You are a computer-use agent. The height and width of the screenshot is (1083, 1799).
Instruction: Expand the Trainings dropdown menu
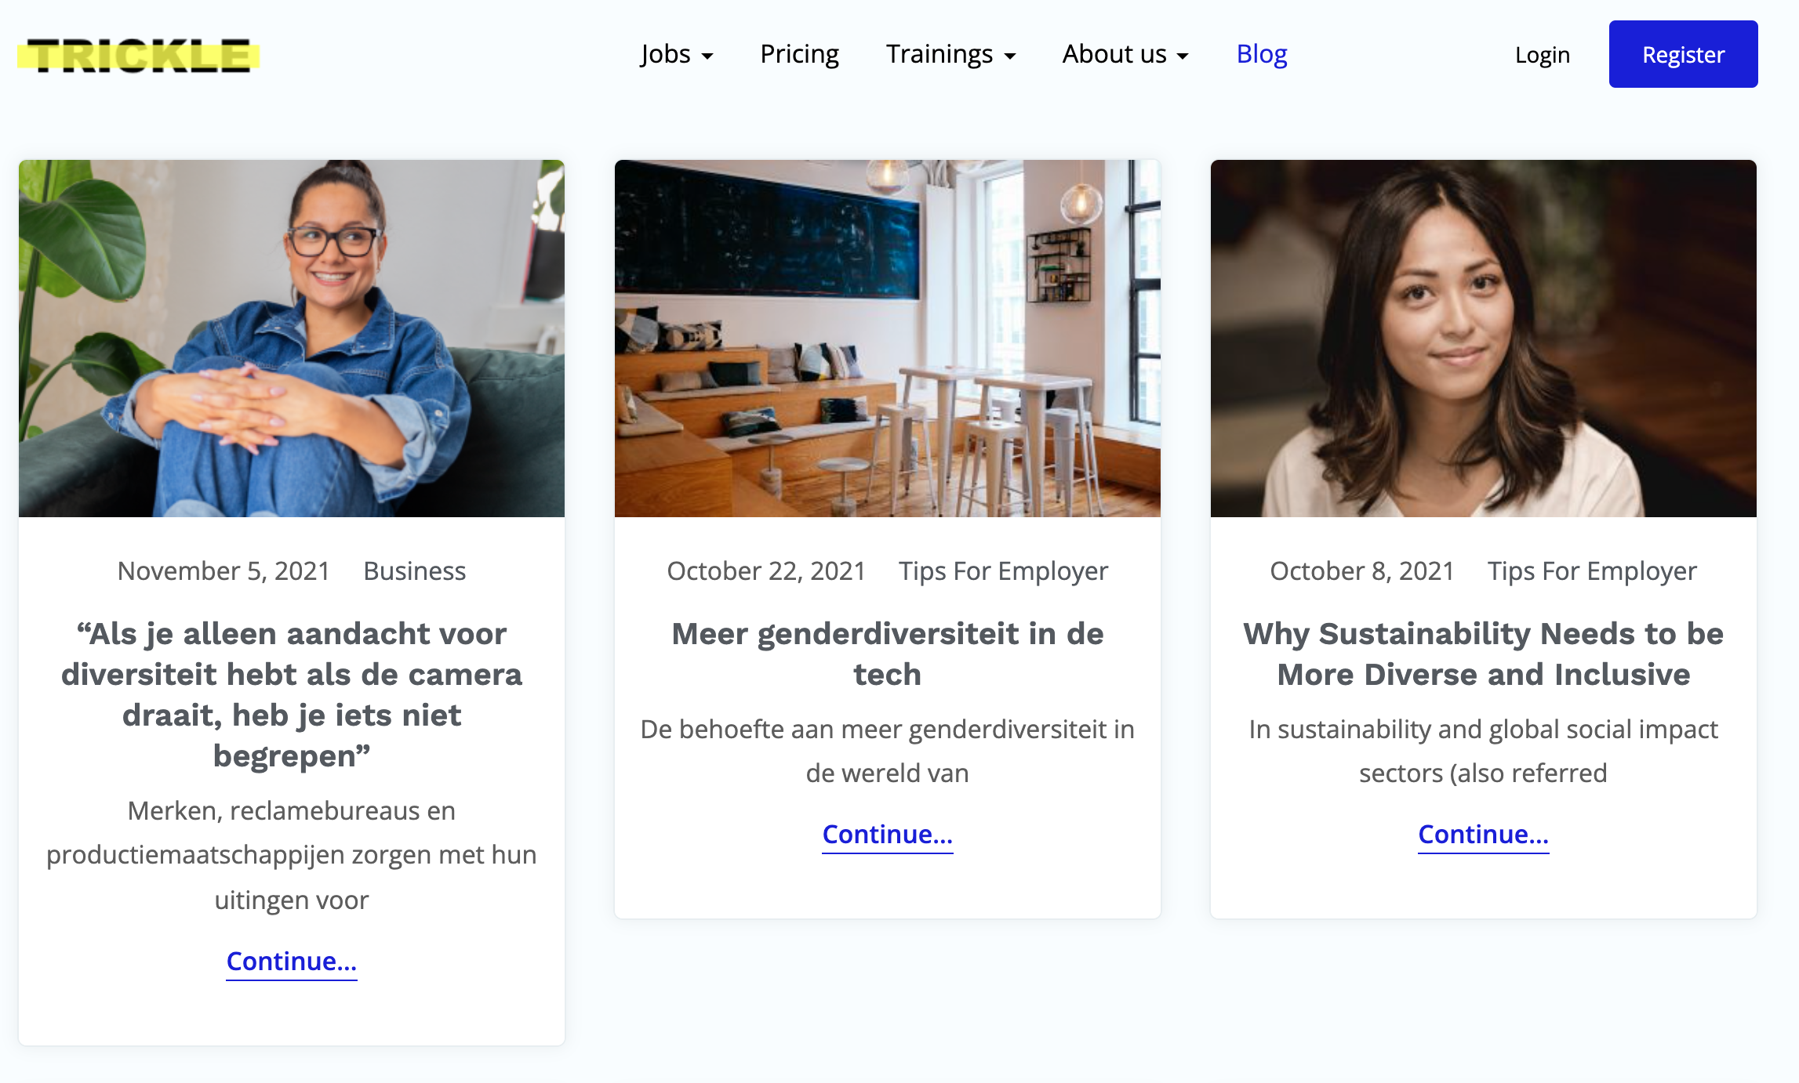click(950, 54)
